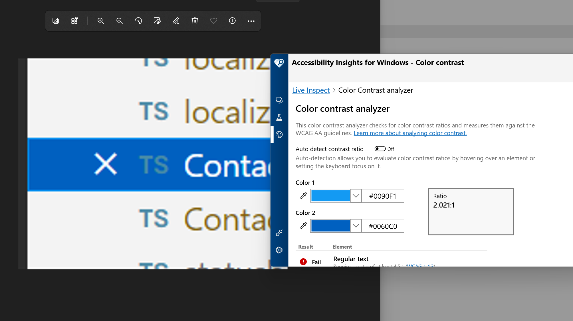Mark the photo as favorite with the heart
This screenshot has height=321, width=573.
tap(214, 21)
